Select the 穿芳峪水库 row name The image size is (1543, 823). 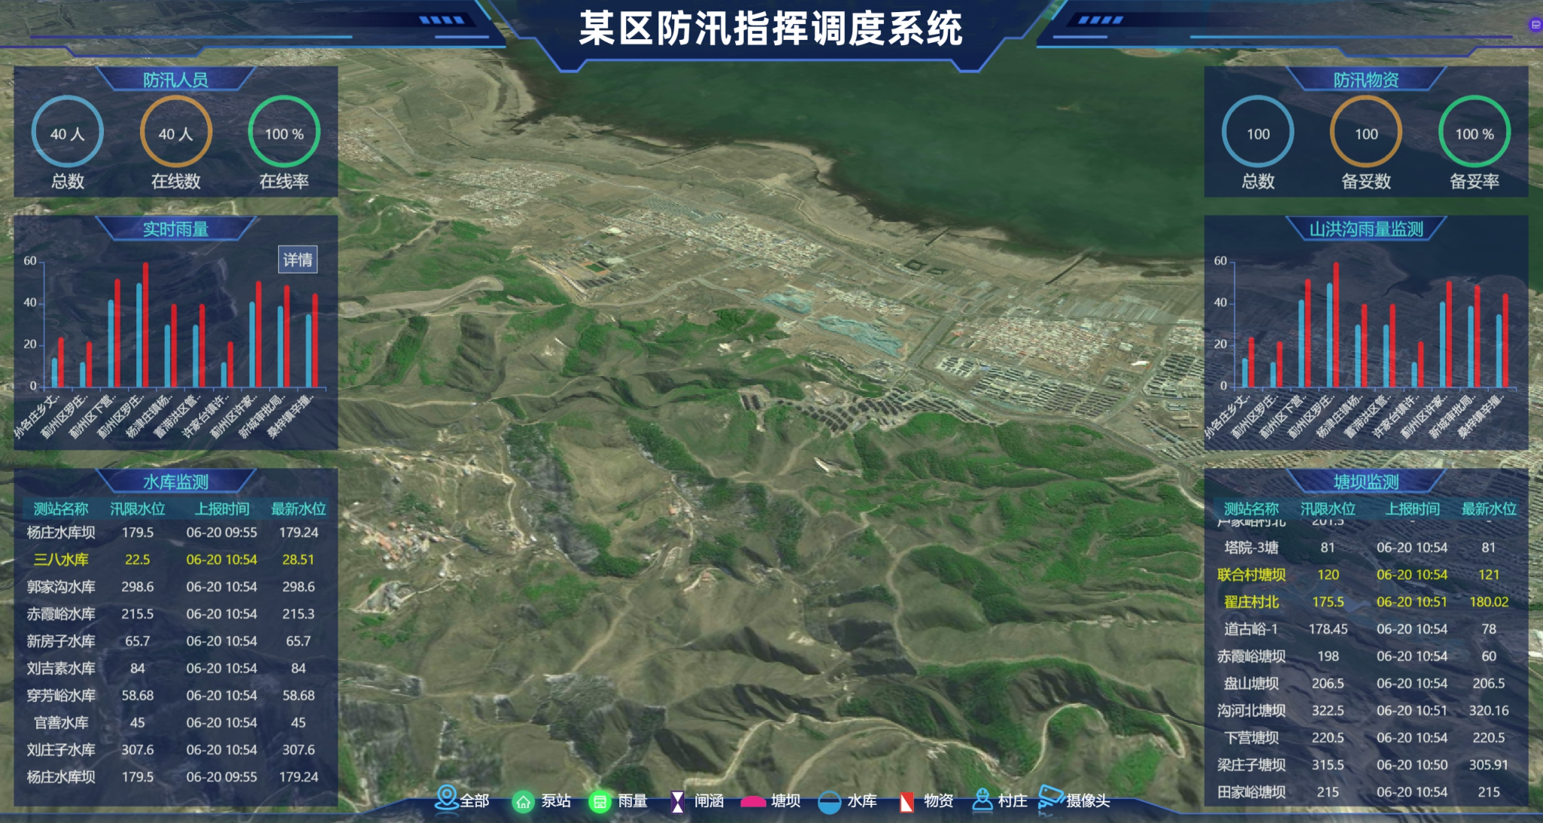point(61,695)
